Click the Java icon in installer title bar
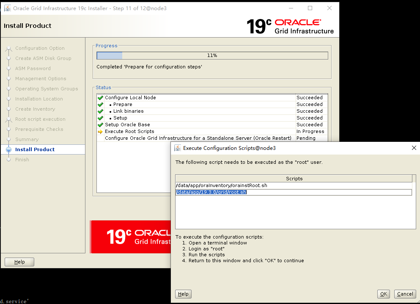The width and height of the screenshot is (420, 304). point(8,8)
